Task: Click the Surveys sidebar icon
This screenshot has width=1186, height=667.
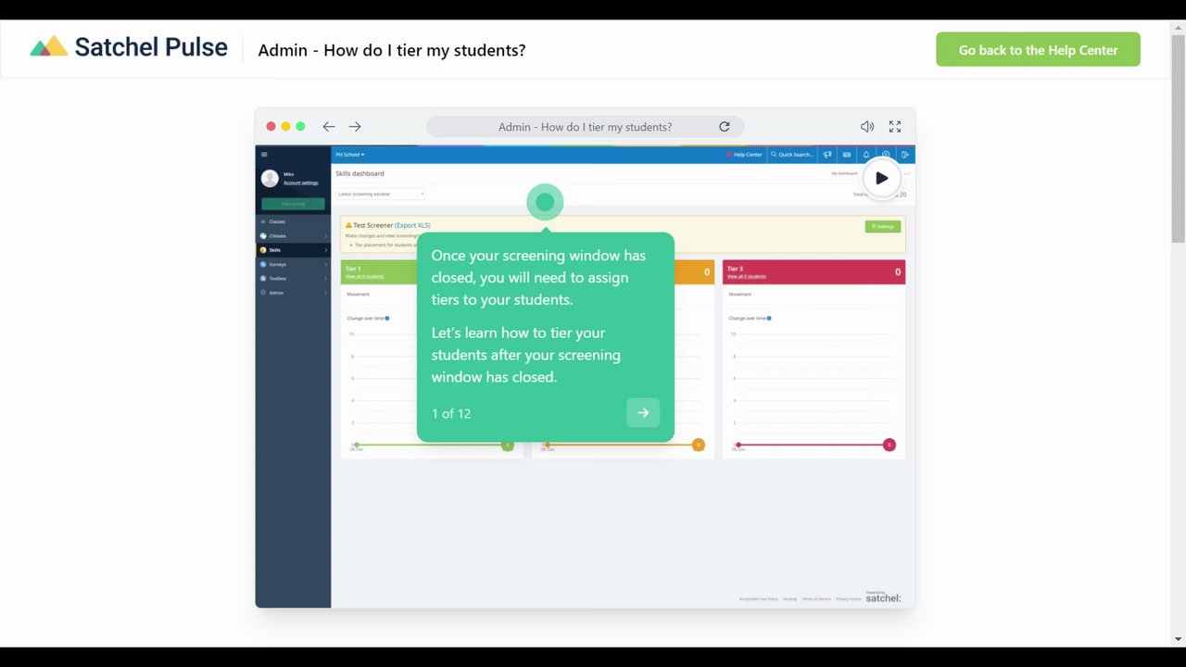Action: pyautogui.click(x=263, y=264)
